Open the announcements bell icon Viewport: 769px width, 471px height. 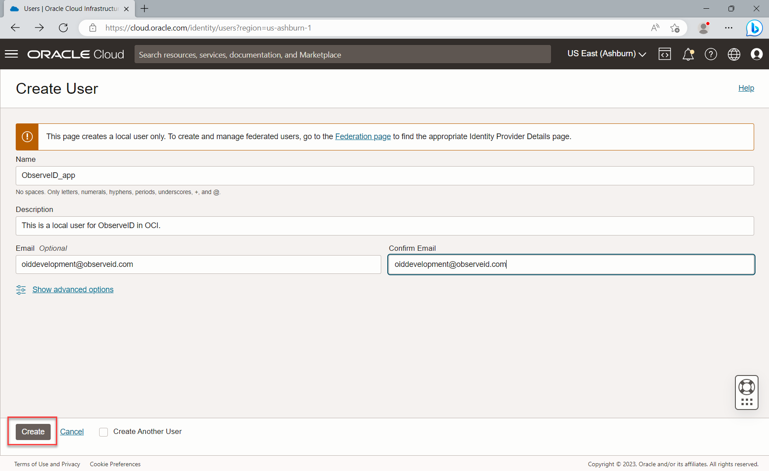[688, 54]
